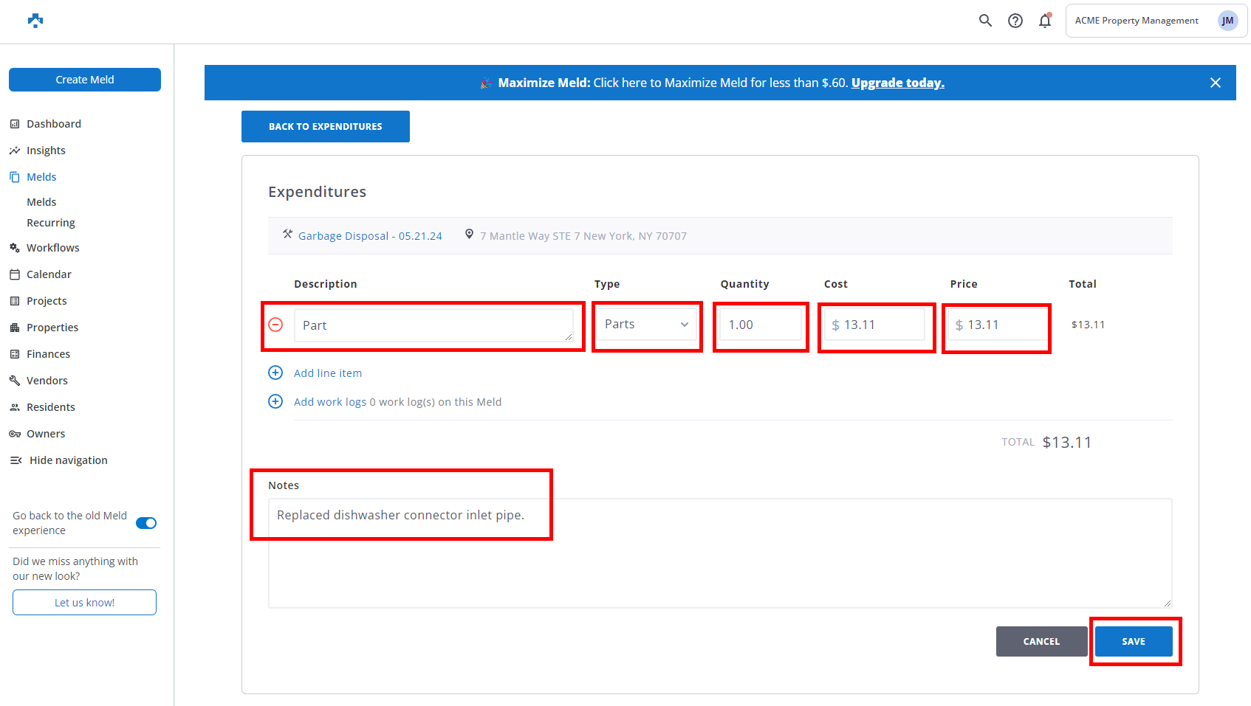Dismiss the Maximize Meld banner

coord(1215,83)
